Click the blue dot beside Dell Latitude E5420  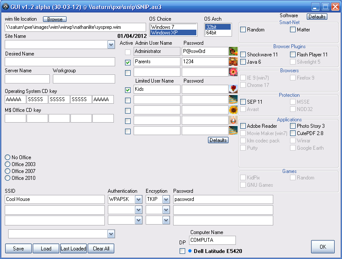[x=190, y=251]
